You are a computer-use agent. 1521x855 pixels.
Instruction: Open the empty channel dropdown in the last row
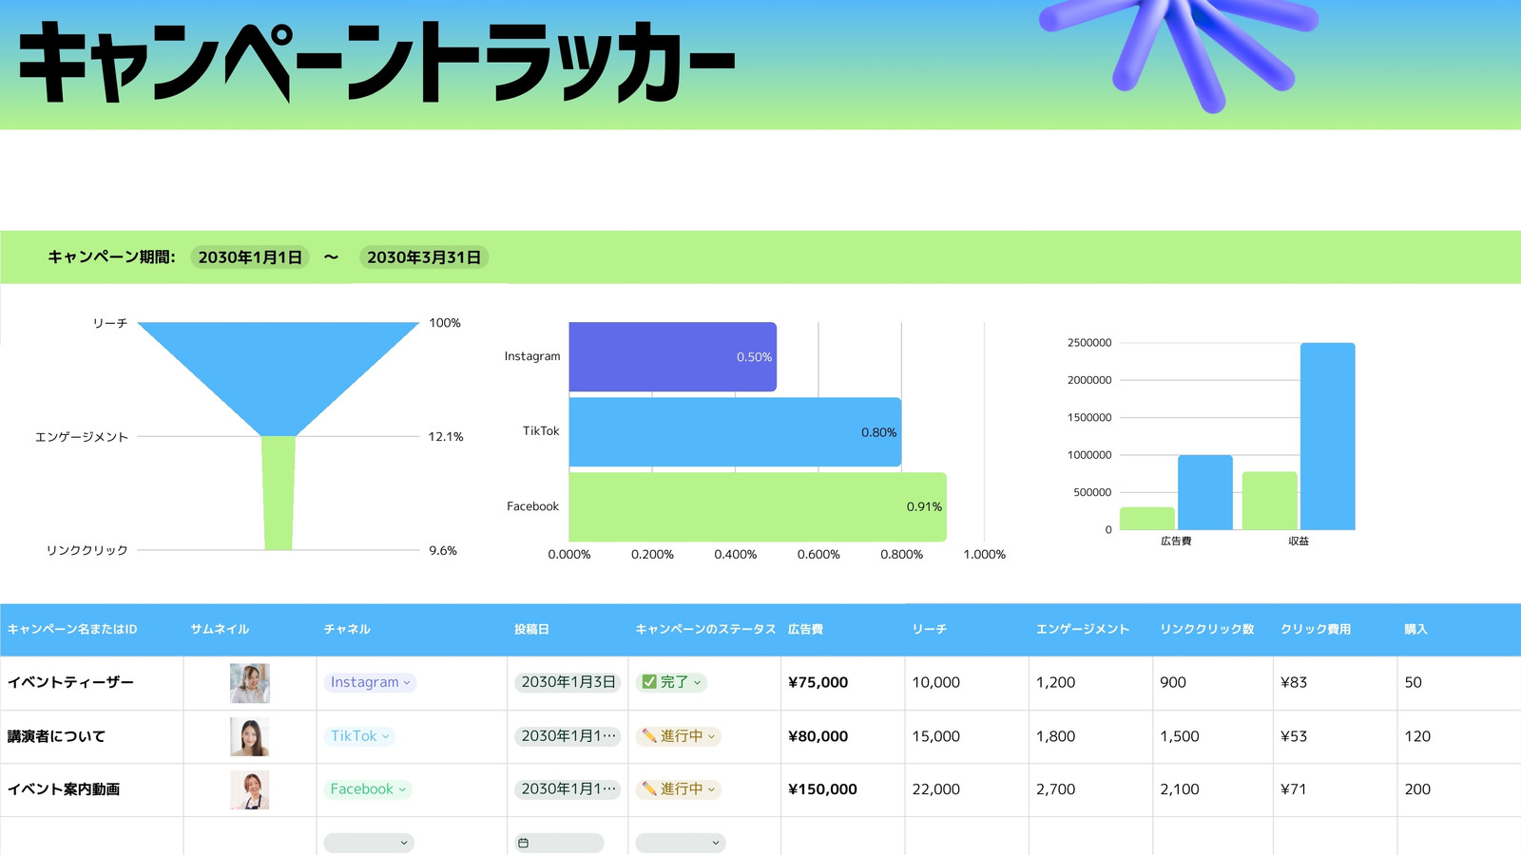click(369, 843)
